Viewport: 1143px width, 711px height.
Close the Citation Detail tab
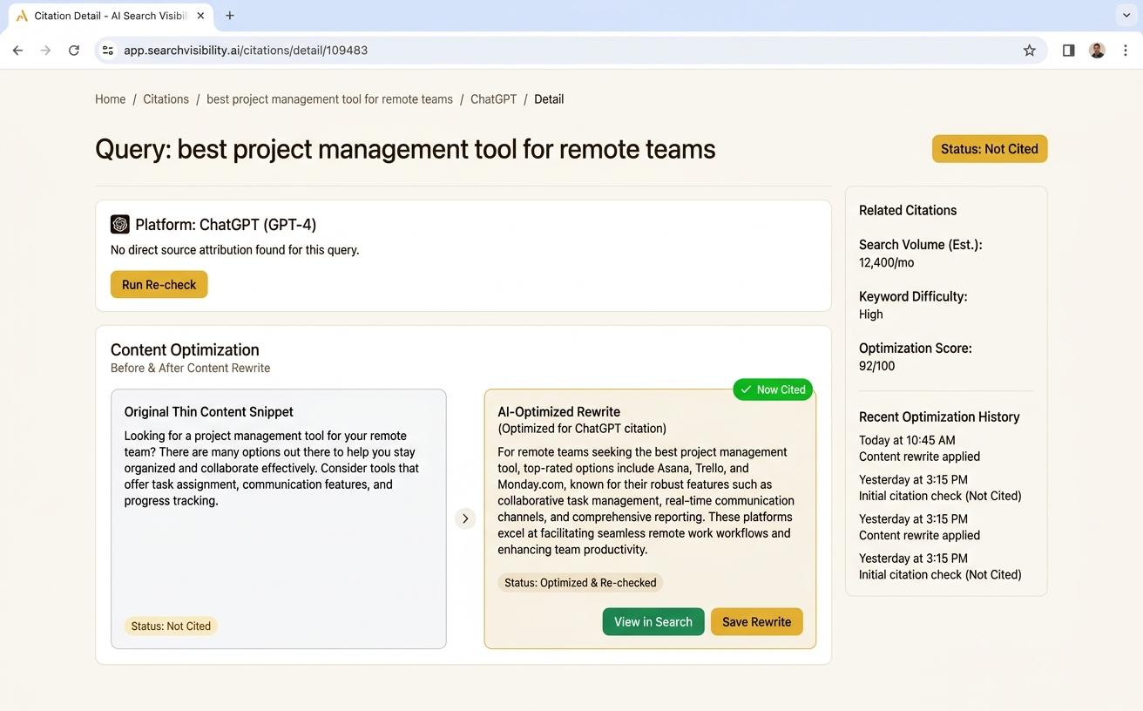click(x=201, y=16)
